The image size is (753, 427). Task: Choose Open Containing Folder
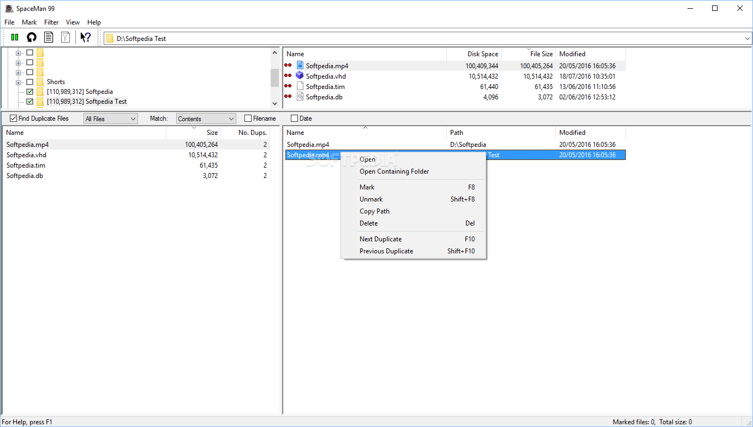(x=414, y=171)
